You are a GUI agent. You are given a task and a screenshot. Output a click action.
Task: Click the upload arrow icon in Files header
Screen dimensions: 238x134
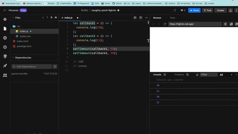click(x=47, y=17)
